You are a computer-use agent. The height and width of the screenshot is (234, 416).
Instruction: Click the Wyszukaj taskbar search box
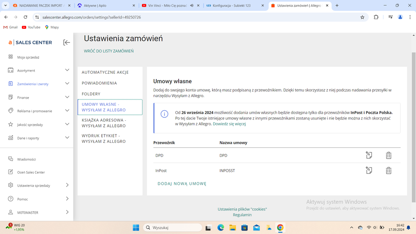coord(172,228)
